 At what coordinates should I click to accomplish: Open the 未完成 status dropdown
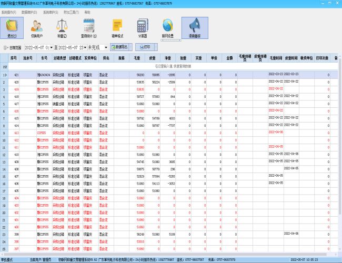point(106,47)
